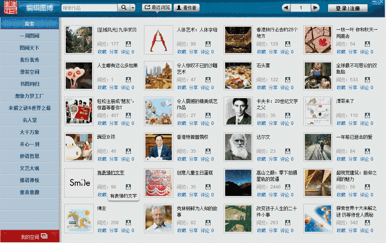
Task: Click author icon for 创意儿童生日蛋糕 item
Action: (208, 187)
